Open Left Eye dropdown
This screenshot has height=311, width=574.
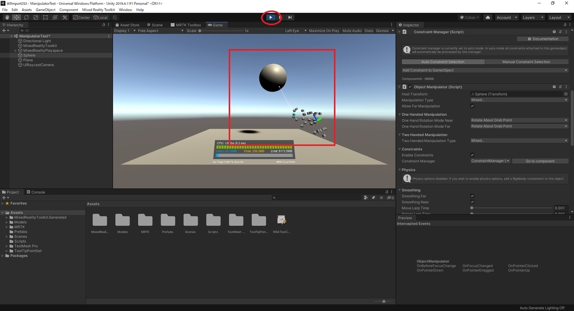295,31
